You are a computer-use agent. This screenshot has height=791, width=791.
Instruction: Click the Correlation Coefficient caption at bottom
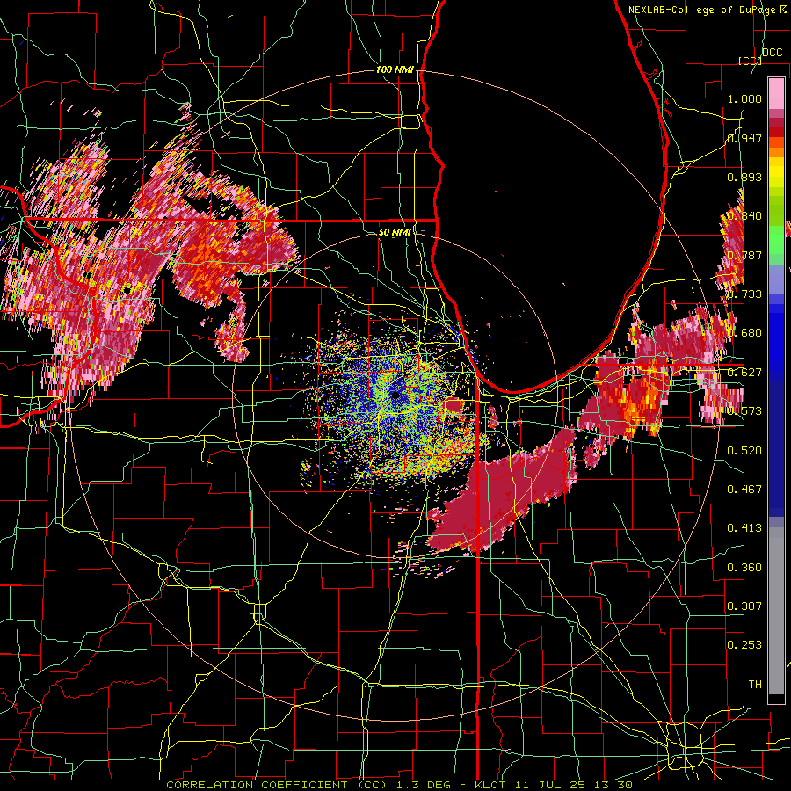[399, 785]
